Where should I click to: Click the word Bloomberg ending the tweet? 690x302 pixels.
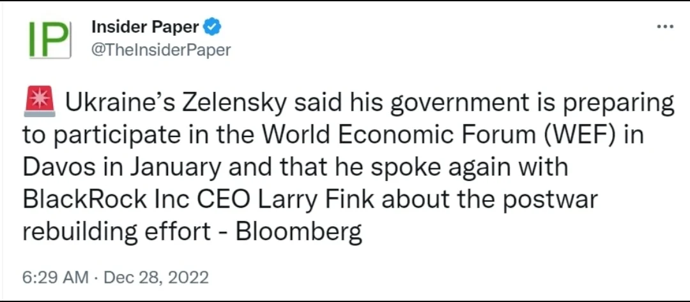299,232
